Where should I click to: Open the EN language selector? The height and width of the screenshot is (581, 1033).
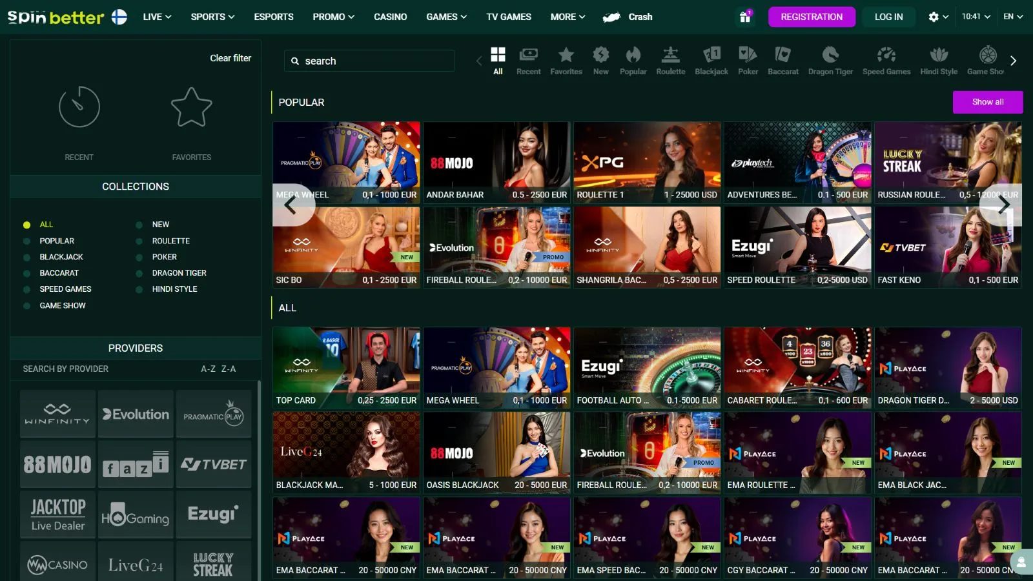click(x=1012, y=17)
